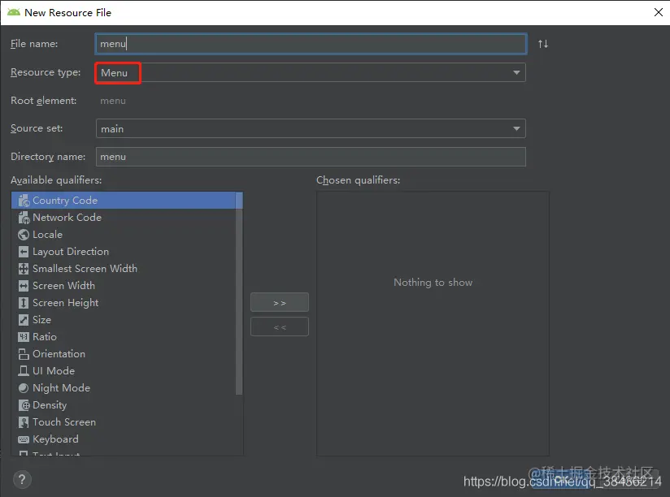Select the Screen Width qualifier text

63,285
